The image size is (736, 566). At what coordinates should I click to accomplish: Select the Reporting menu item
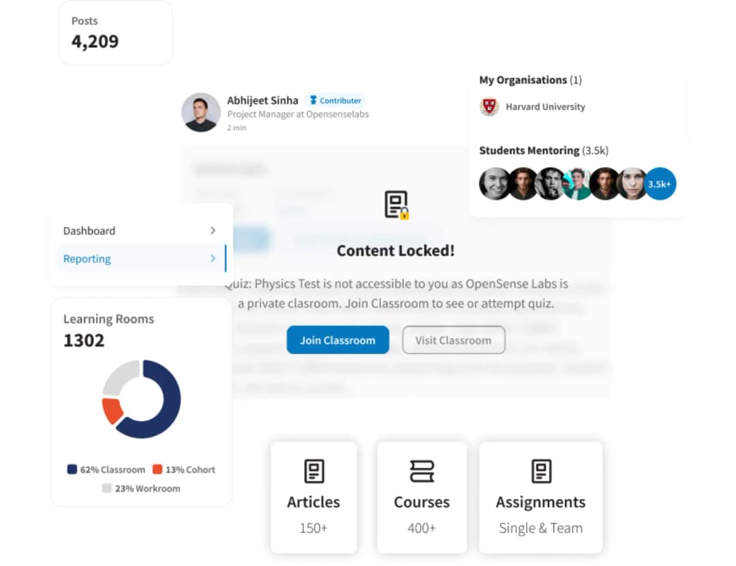[140, 258]
